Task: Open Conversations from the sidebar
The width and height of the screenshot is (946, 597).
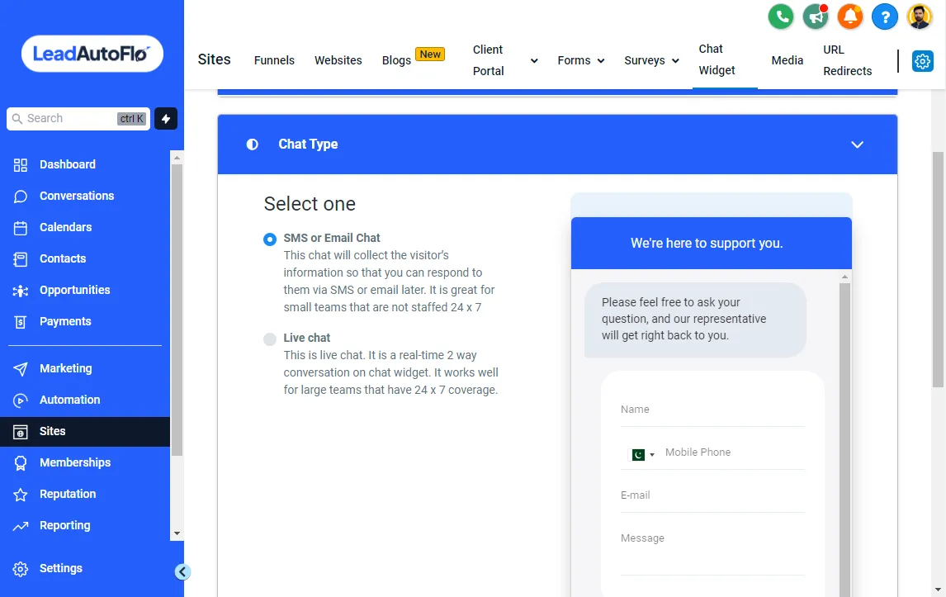Action: [77, 197]
